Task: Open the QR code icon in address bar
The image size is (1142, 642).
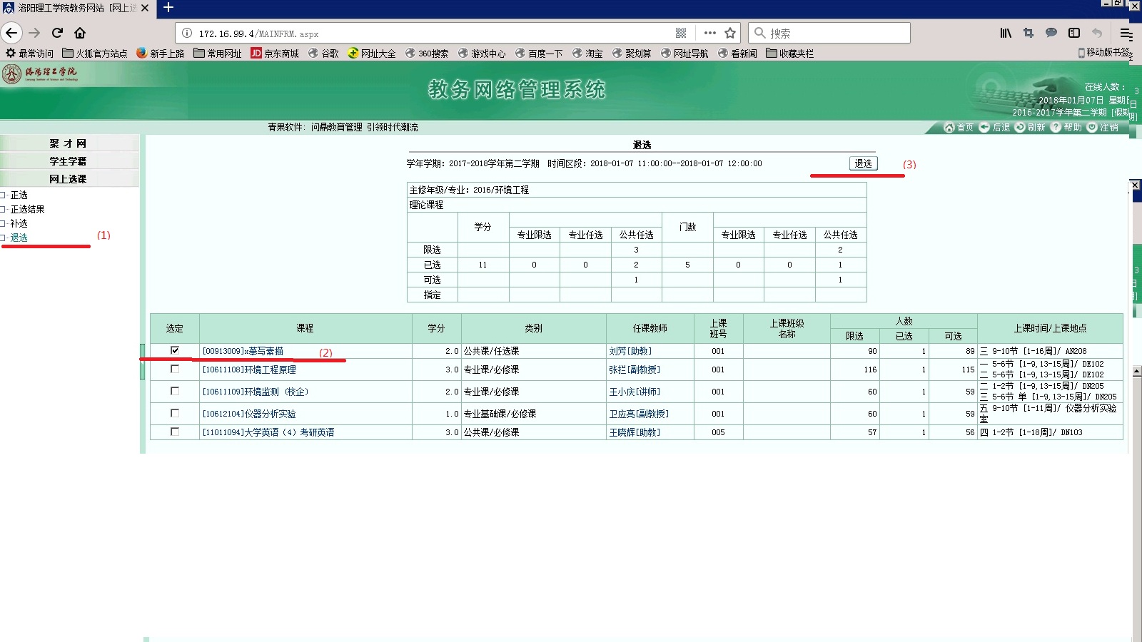Action: 681,33
